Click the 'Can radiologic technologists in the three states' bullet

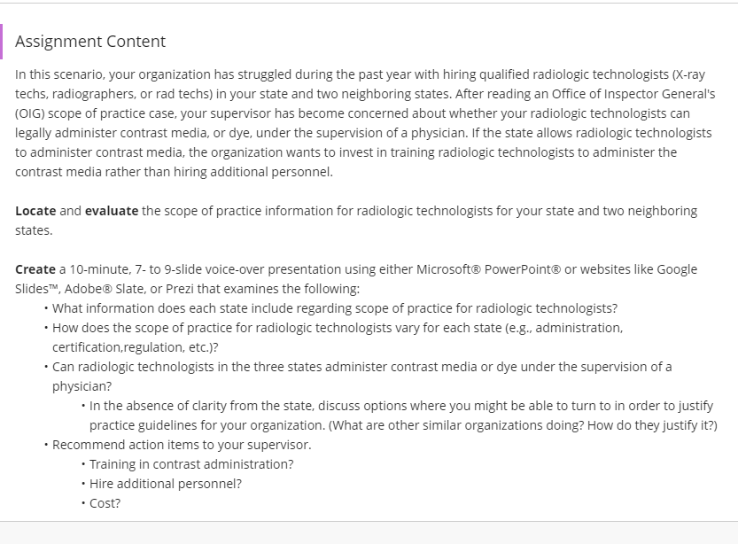pyautogui.click(x=362, y=377)
